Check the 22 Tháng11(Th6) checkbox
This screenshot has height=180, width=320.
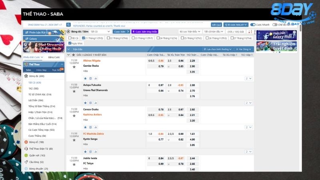click(108, 38)
